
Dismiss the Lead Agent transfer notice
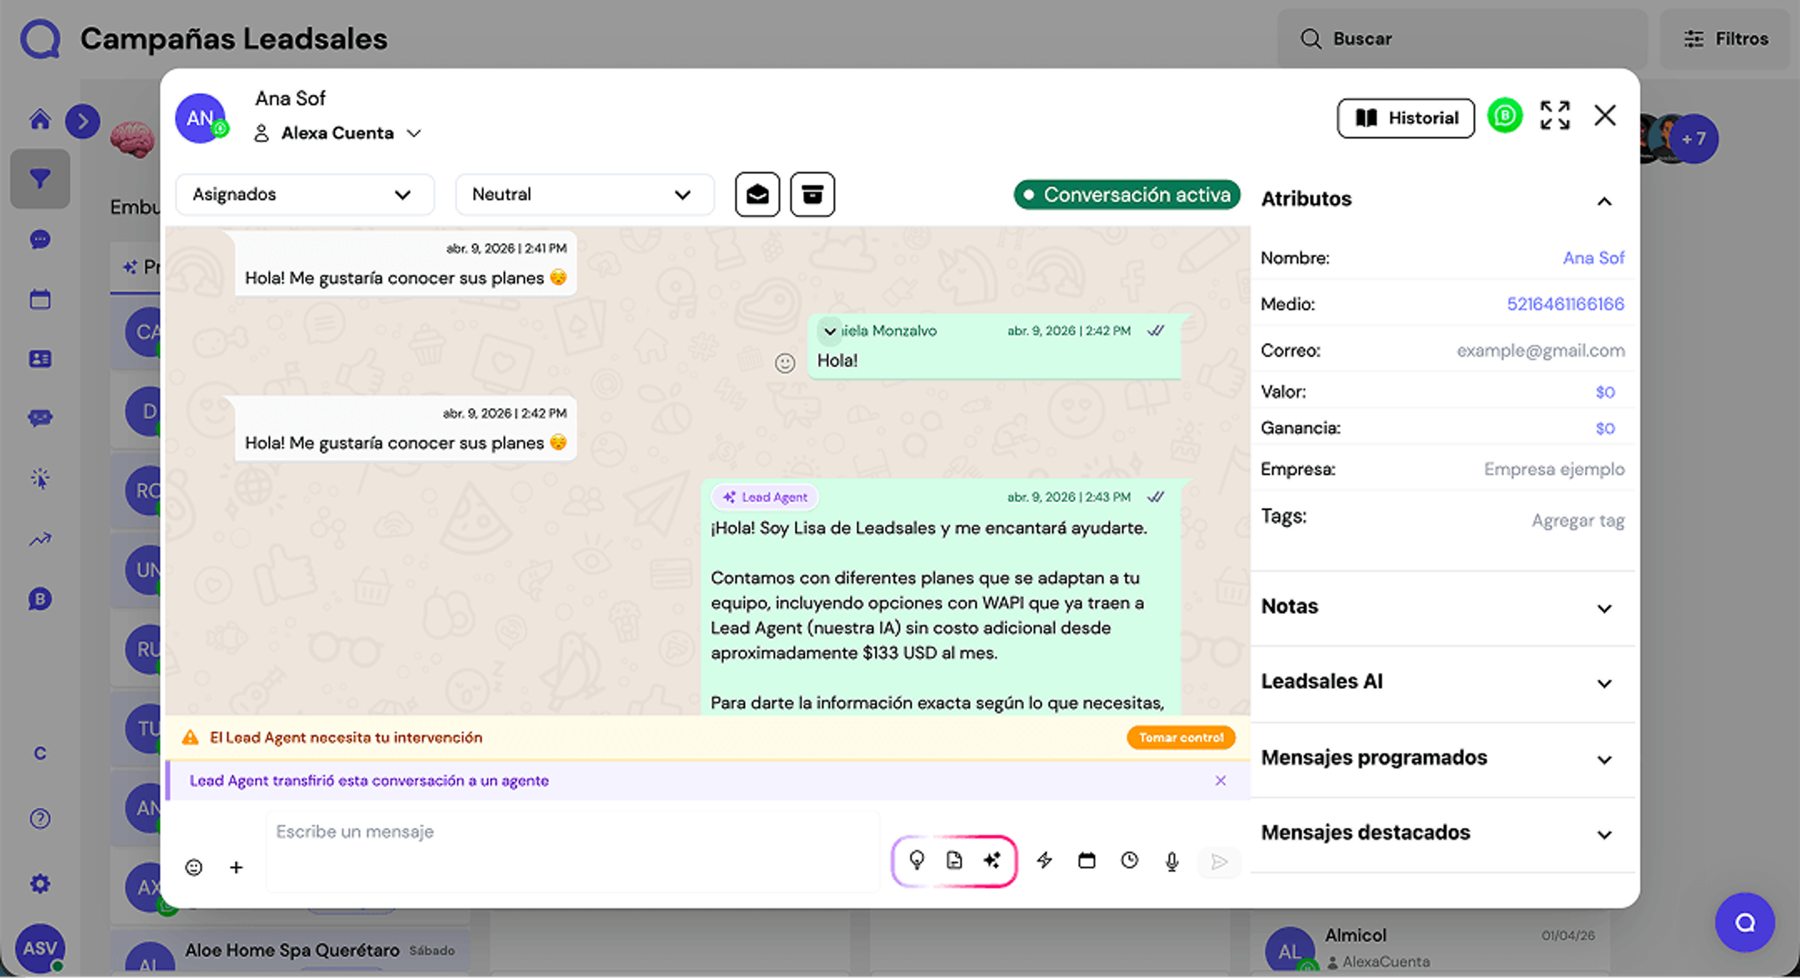(1220, 780)
